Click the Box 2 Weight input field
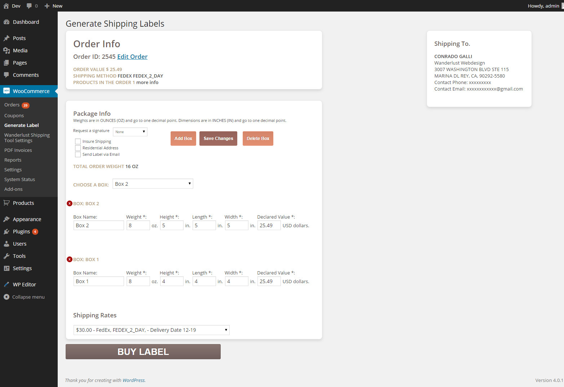564x387 pixels. point(138,225)
